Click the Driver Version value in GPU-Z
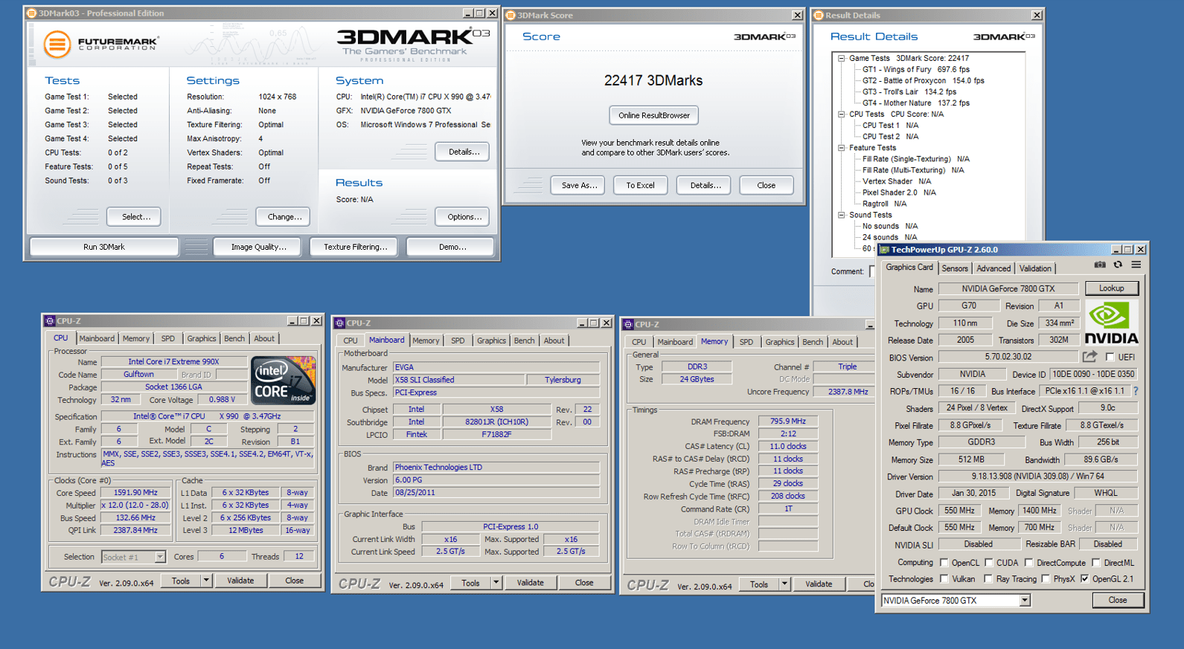Viewport: 1184px width, 649px height. click(x=1038, y=477)
